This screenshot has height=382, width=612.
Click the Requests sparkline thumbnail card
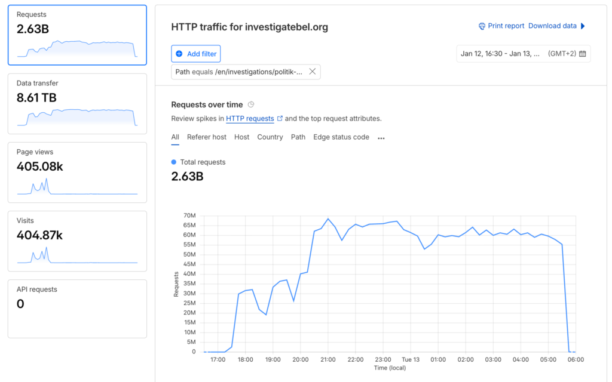77,34
